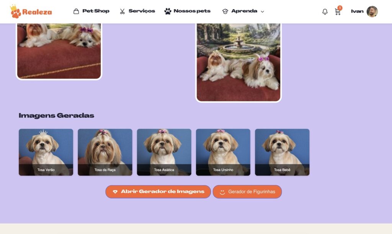Image resolution: width=392 pixels, height=234 pixels.
Task: Select the Tosa da Raça image
Action: point(105,152)
